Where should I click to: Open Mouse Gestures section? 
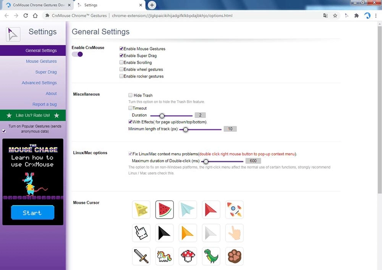point(41,61)
